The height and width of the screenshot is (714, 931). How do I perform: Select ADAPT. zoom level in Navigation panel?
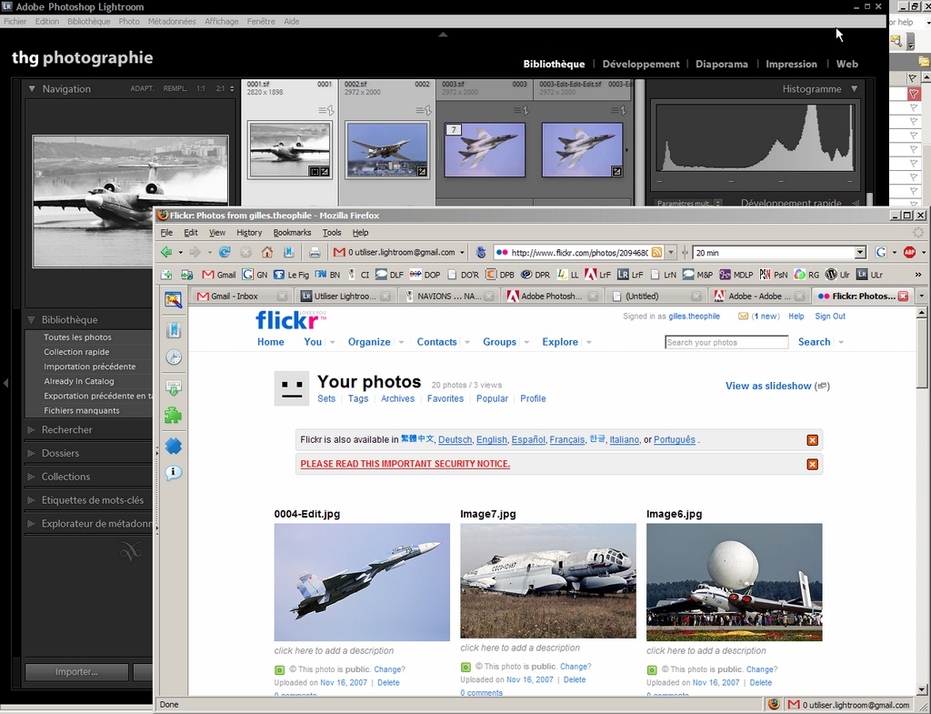143,88
